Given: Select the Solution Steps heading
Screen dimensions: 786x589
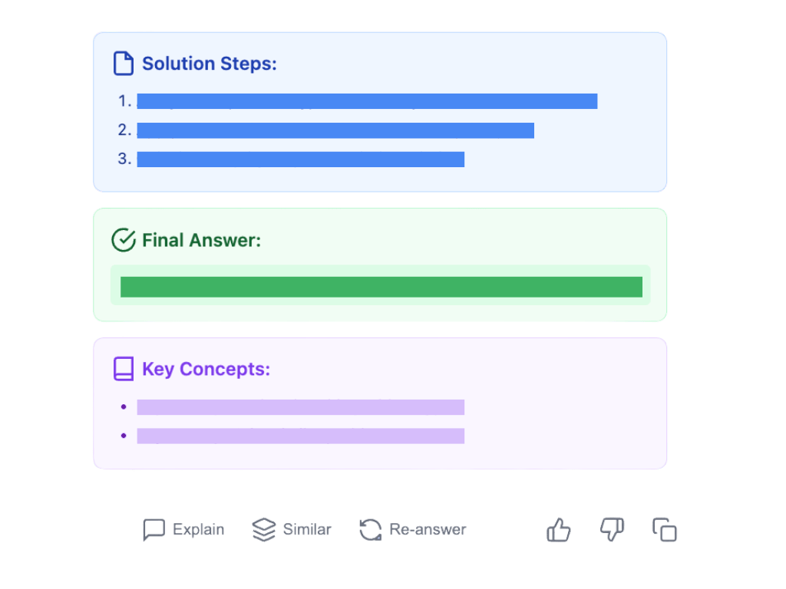Looking at the screenshot, I should [x=209, y=64].
